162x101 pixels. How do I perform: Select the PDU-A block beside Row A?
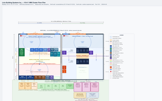64,53
